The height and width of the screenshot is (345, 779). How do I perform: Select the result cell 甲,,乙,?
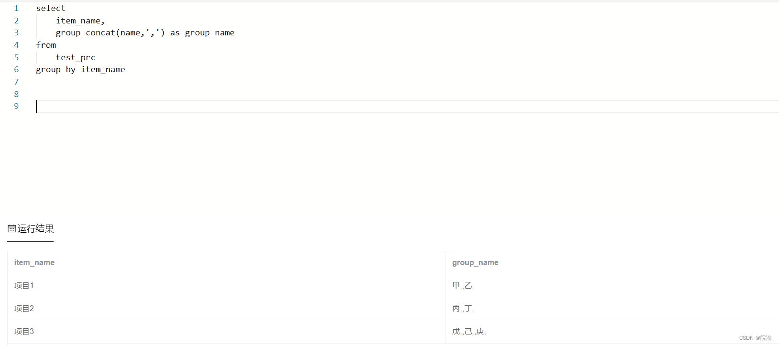click(x=612, y=285)
